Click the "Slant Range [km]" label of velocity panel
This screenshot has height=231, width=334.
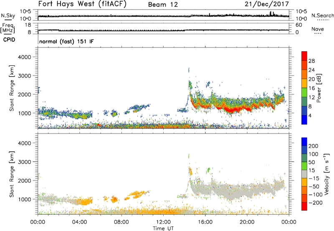(12, 174)
